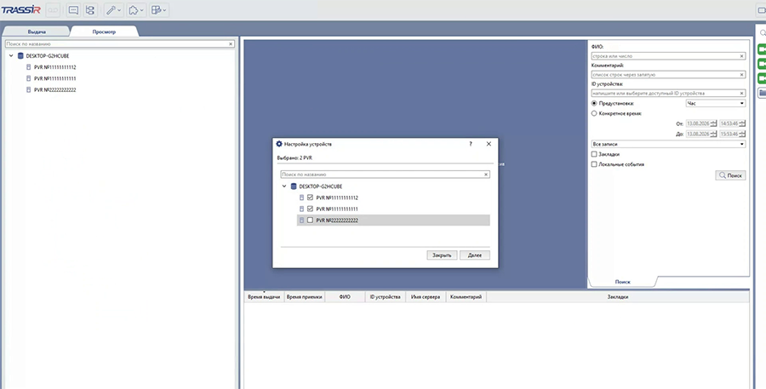Viewport: 766px width, 389px height.
Task: Click the ФИО column header
Action: point(345,296)
